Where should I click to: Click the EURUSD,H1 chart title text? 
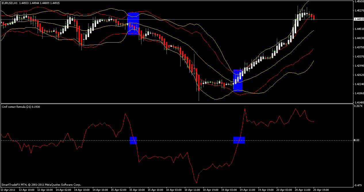tap(9, 3)
